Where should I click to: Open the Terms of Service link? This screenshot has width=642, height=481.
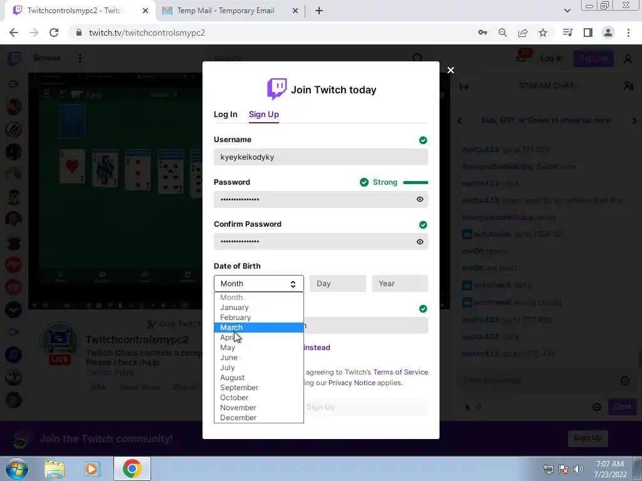(401, 372)
